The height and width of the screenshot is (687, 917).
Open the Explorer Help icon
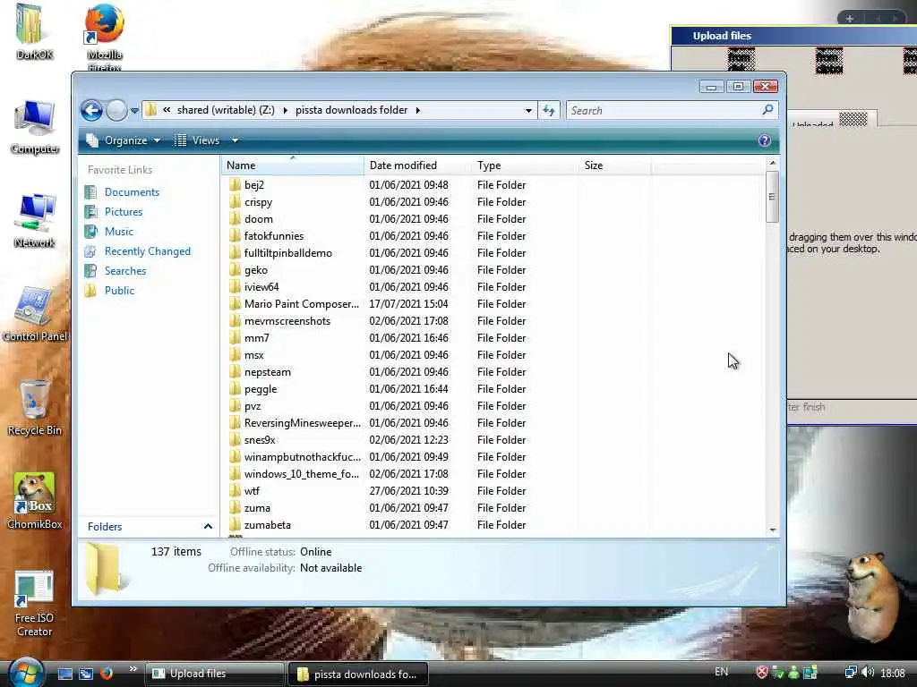pos(764,140)
